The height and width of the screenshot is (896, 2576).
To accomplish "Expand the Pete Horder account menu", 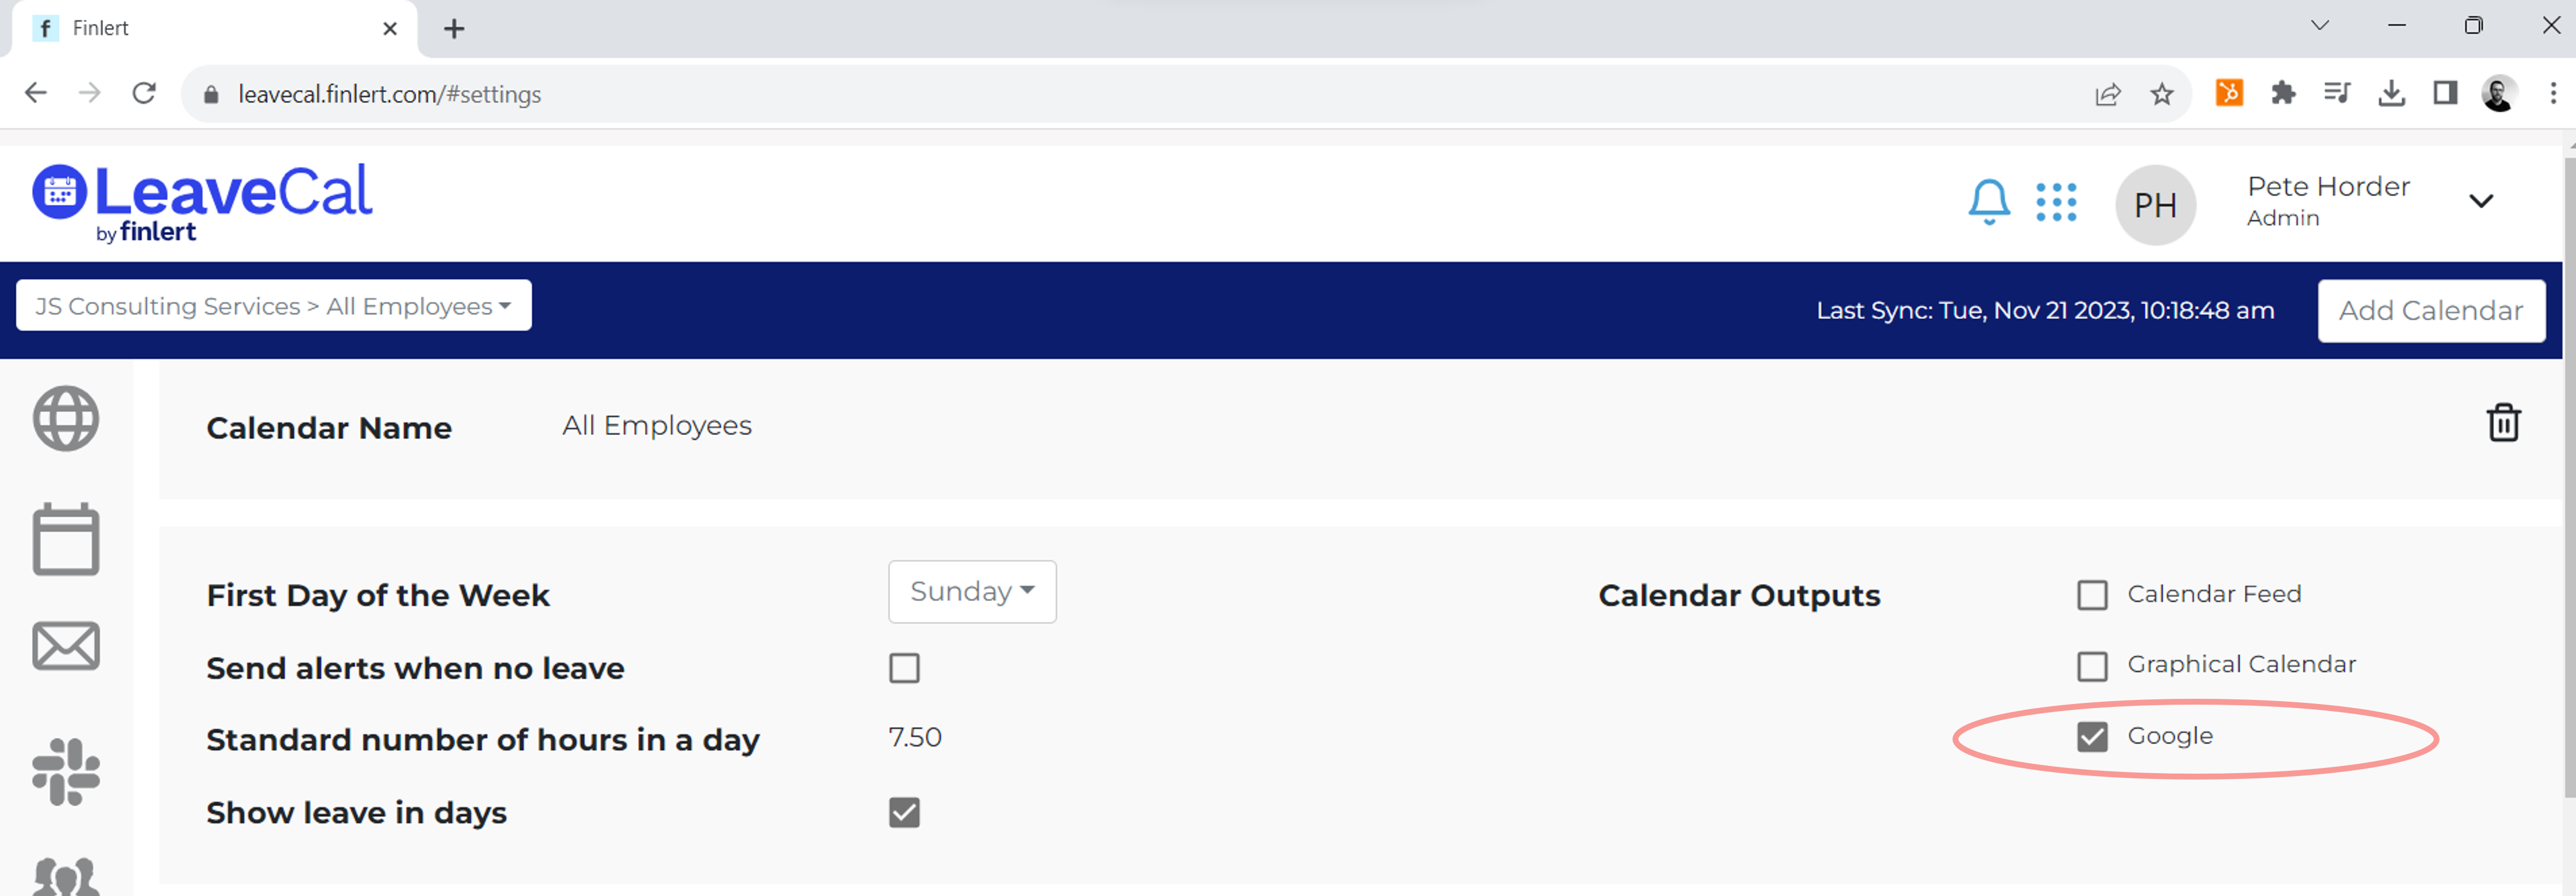I will tap(2480, 202).
